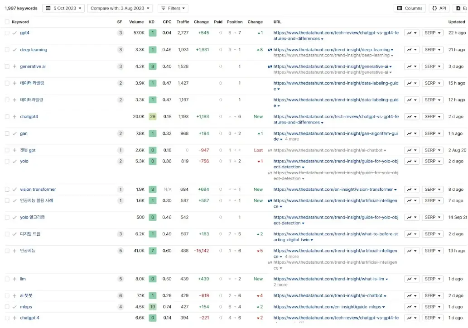Open the deep learning keyword link

(34, 50)
